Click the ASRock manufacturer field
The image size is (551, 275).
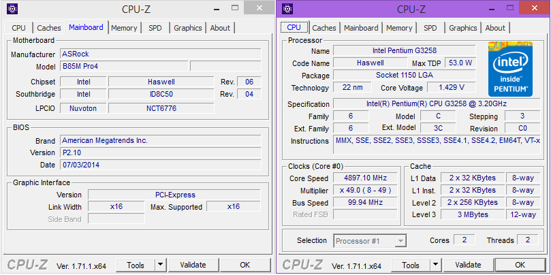tap(161, 54)
